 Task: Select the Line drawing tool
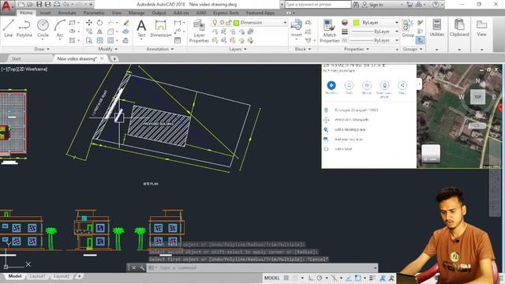pyautogui.click(x=9, y=28)
